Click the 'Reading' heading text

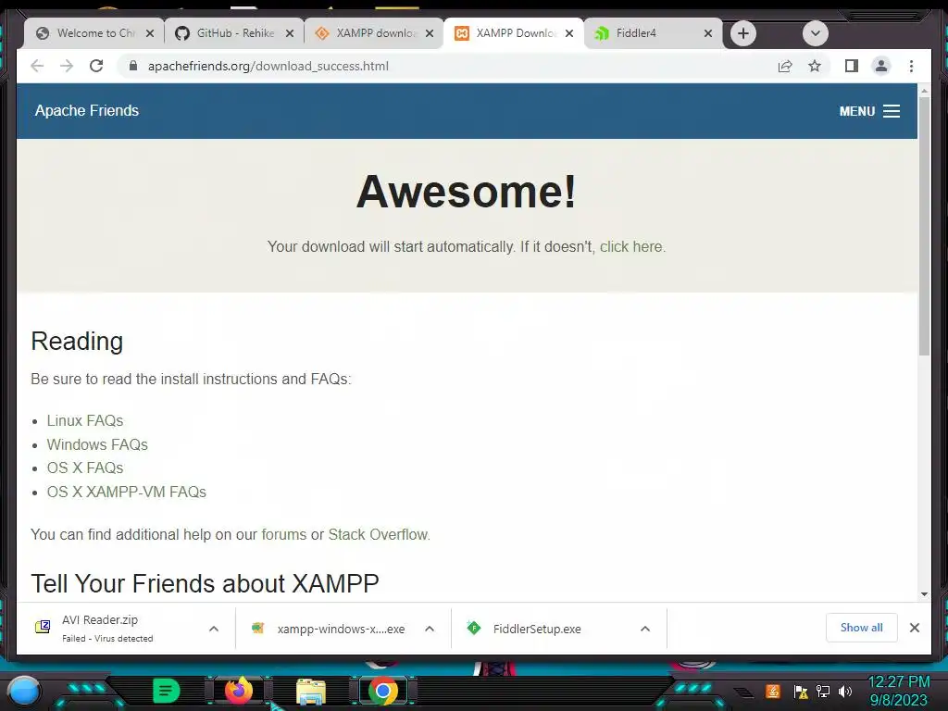click(77, 341)
